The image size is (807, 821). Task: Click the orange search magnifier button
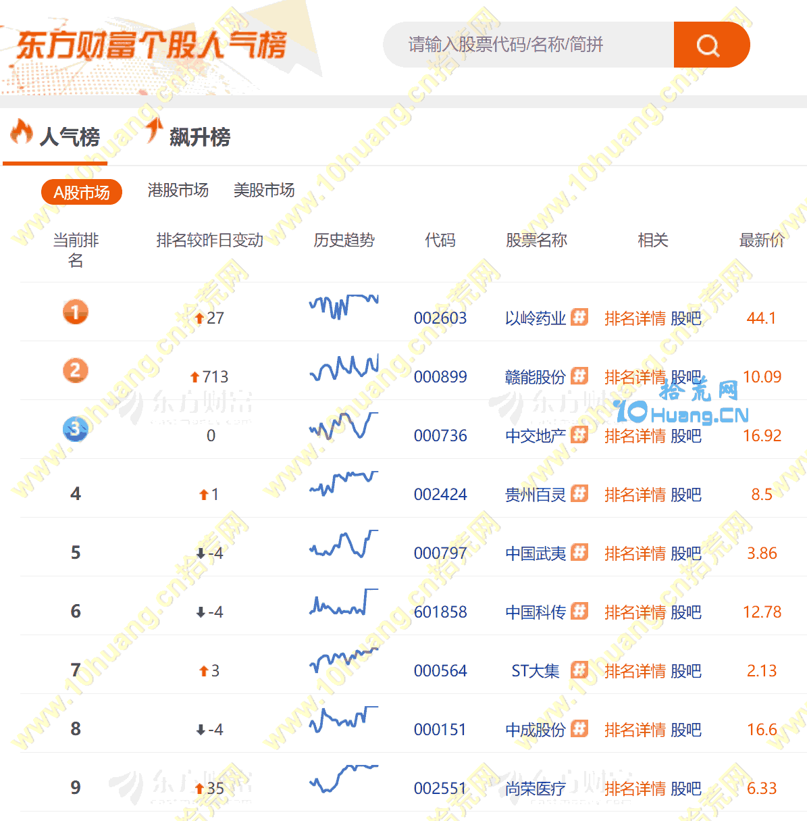711,45
